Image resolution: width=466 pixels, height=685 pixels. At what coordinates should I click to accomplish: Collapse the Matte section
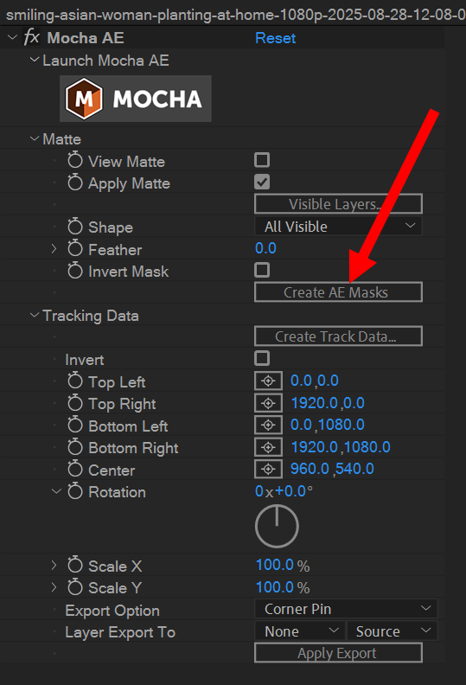click(35, 138)
